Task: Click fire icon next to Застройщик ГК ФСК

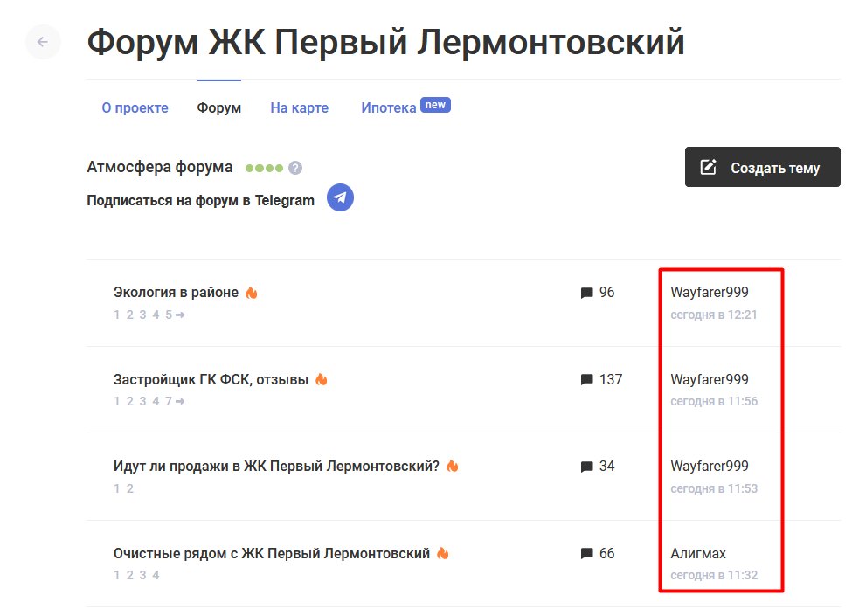Action: click(322, 379)
